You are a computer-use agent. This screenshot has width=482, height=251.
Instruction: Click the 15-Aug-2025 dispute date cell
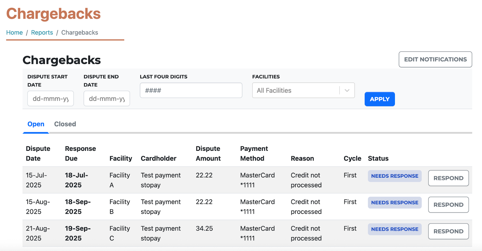click(38, 207)
